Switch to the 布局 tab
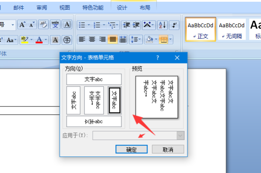The height and width of the screenshot is (173, 261). pos(145,8)
